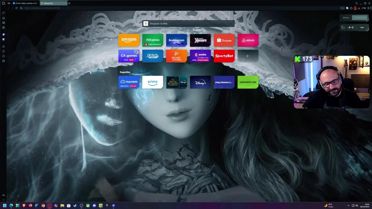Click the Sugestões heading
Image resolution: width=372 pixels, height=209 pixels.
[125, 72]
